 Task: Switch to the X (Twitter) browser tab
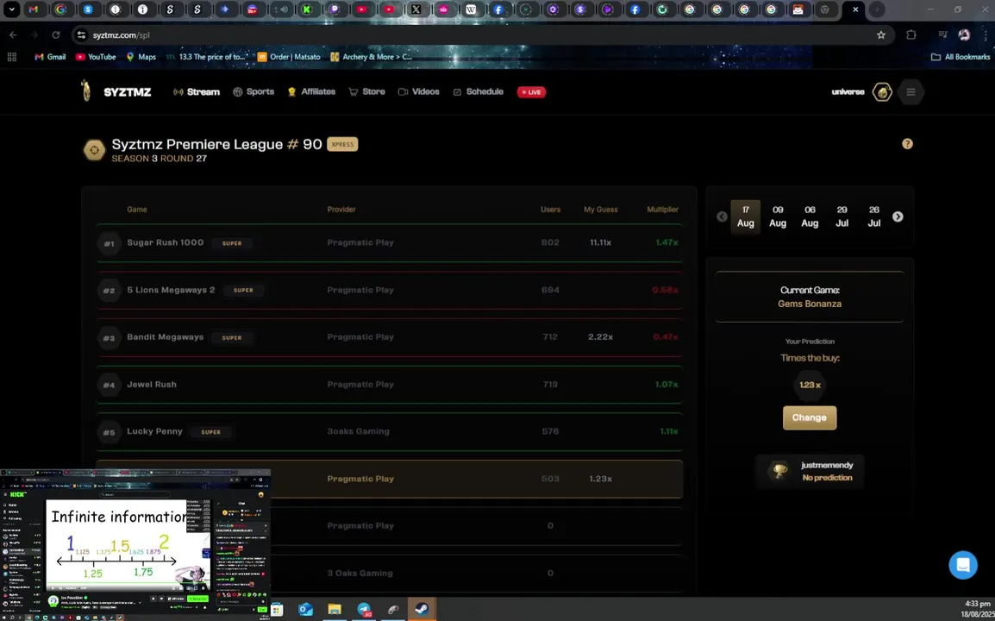(416, 9)
